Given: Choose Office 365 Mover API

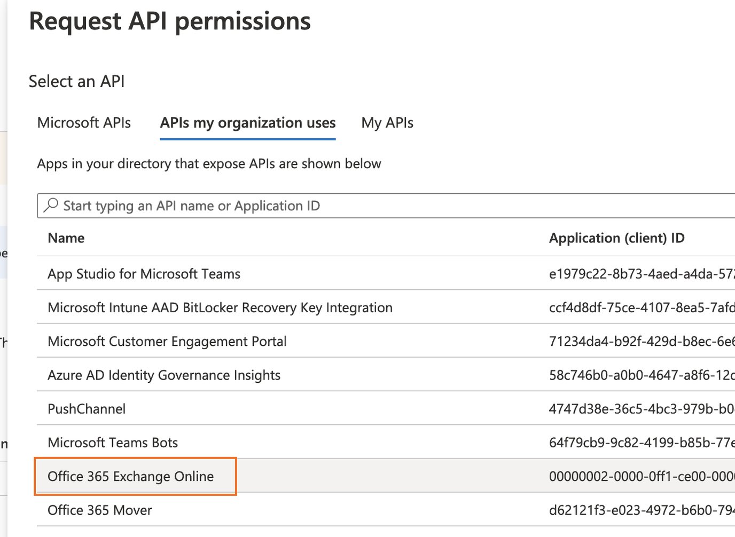Looking at the screenshot, I should pyautogui.click(x=99, y=510).
